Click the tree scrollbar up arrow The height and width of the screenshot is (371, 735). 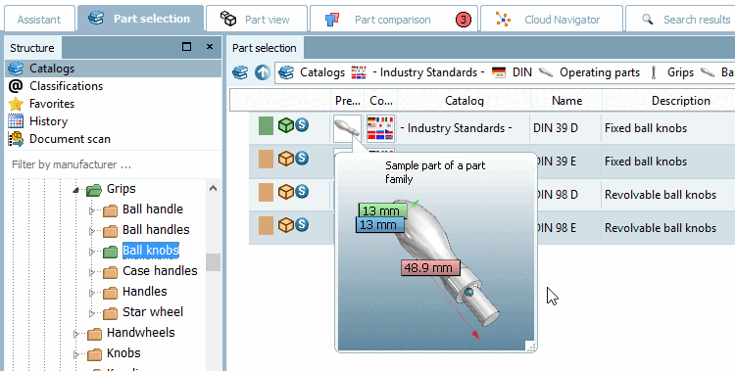(213, 188)
